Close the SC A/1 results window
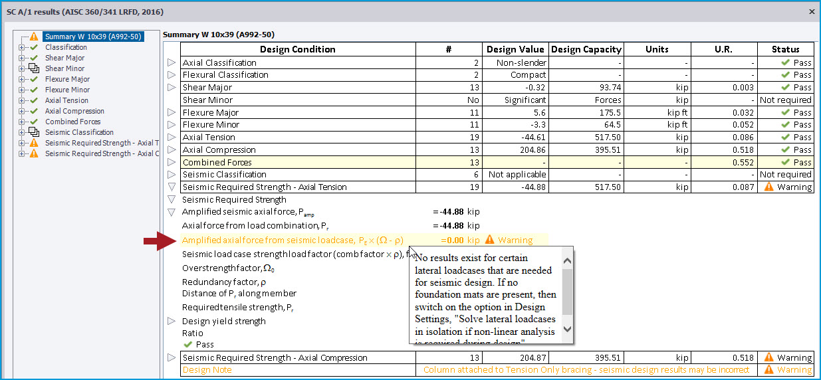Screen dimensions: 821x380 tap(811, 11)
